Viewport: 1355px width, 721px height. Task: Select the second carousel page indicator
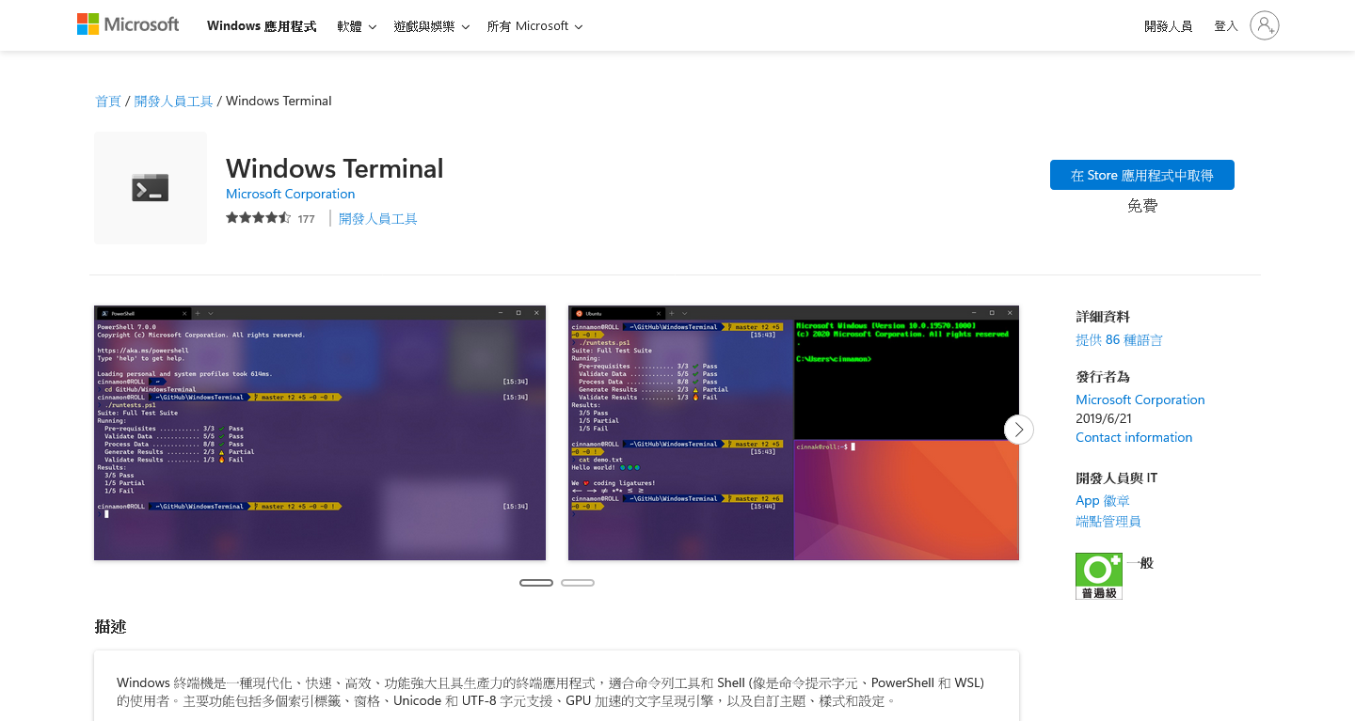[578, 583]
